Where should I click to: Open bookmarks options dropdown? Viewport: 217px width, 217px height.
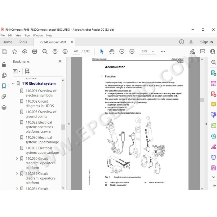[x=17, y=71]
